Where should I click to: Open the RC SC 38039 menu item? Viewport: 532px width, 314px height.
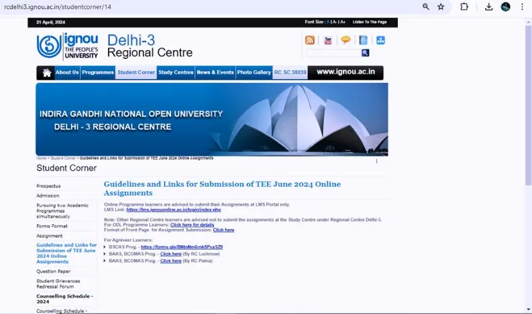pyautogui.click(x=290, y=72)
